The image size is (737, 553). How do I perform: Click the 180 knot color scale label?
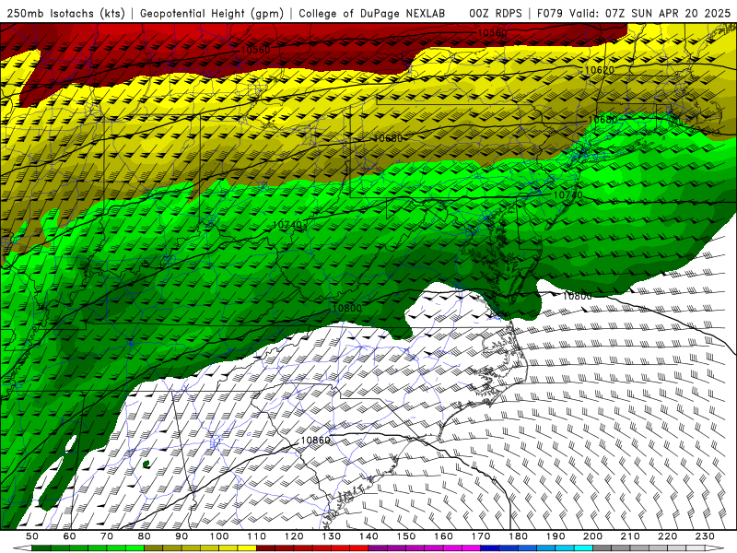point(518,536)
